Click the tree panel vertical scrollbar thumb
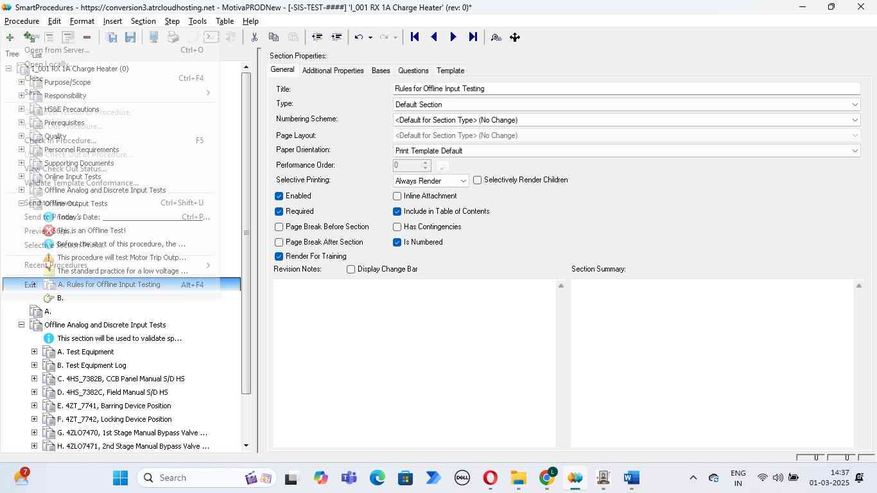The image size is (877, 493). [x=246, y=233]
